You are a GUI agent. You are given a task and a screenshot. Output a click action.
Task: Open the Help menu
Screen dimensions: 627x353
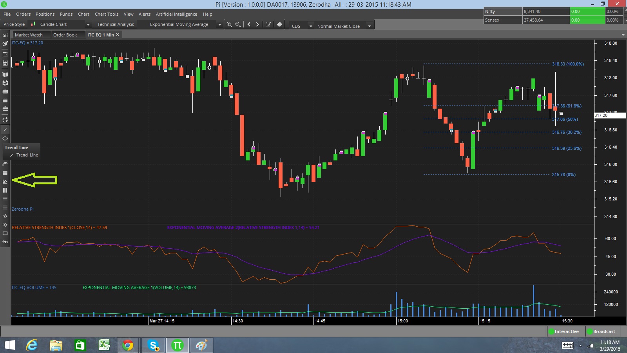[208, 14]
